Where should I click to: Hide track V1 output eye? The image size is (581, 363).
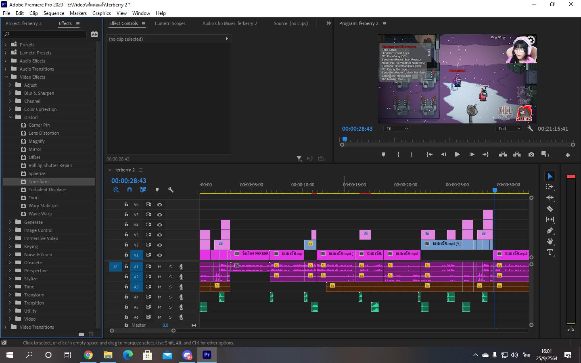pos(159,255)
